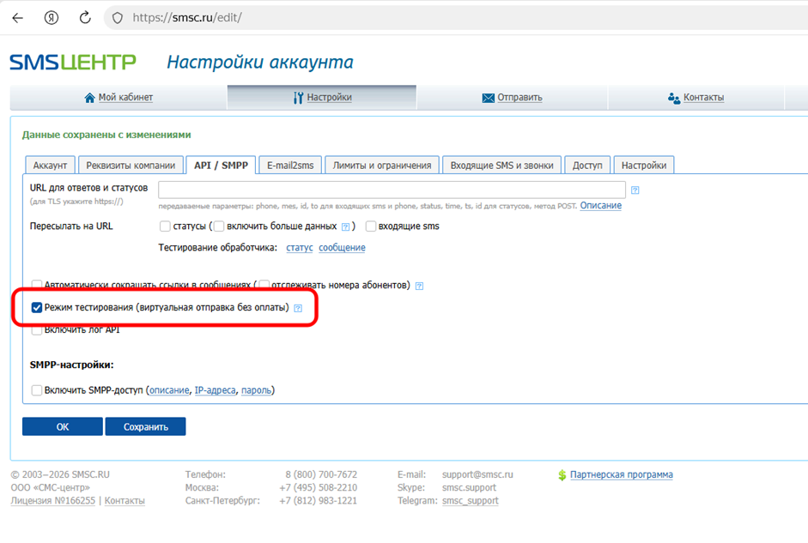This screenshot has width=808, height=543.
Task: Tick the 'статусы' checkbox
Action: coord(165,226)
